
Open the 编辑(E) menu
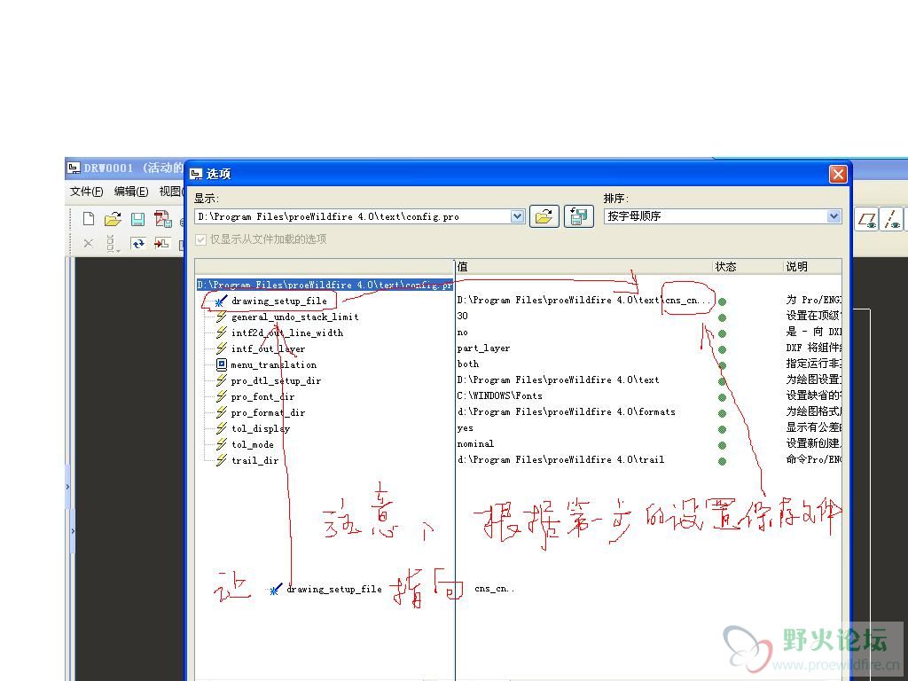(x=131, y=192)
